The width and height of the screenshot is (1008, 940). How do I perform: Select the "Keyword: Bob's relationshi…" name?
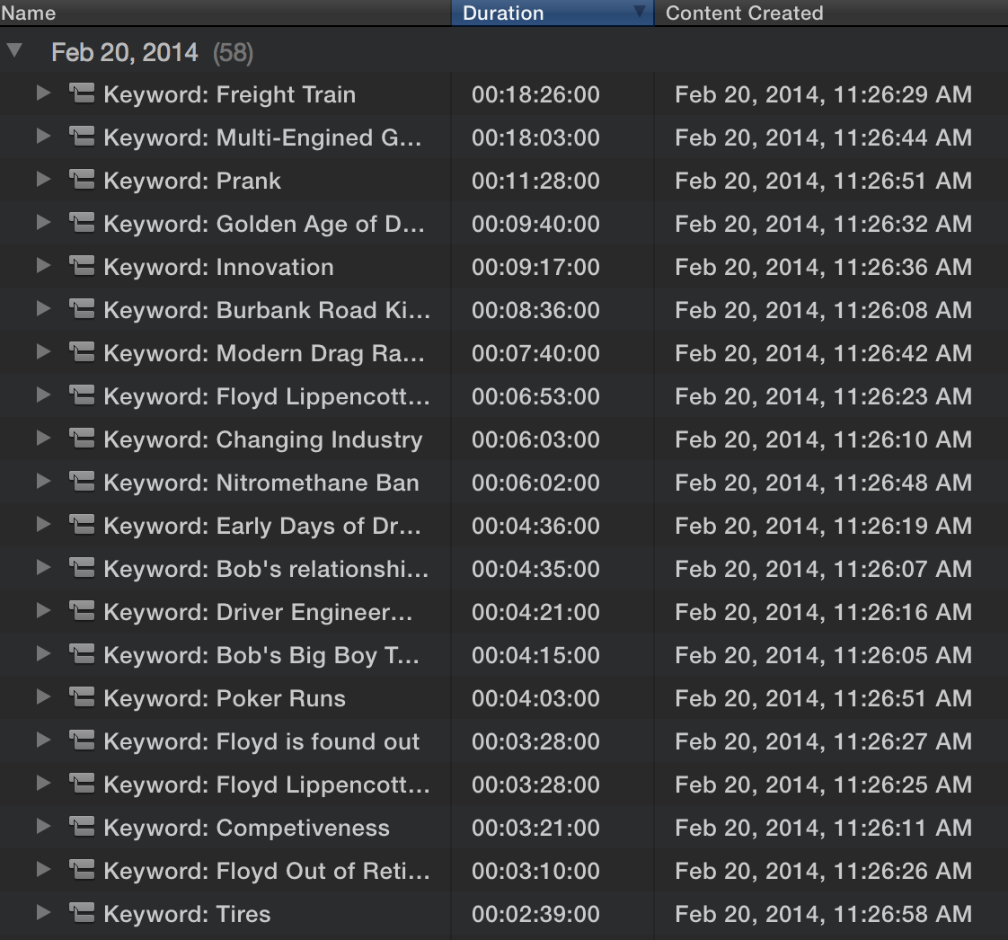point(266,568)
